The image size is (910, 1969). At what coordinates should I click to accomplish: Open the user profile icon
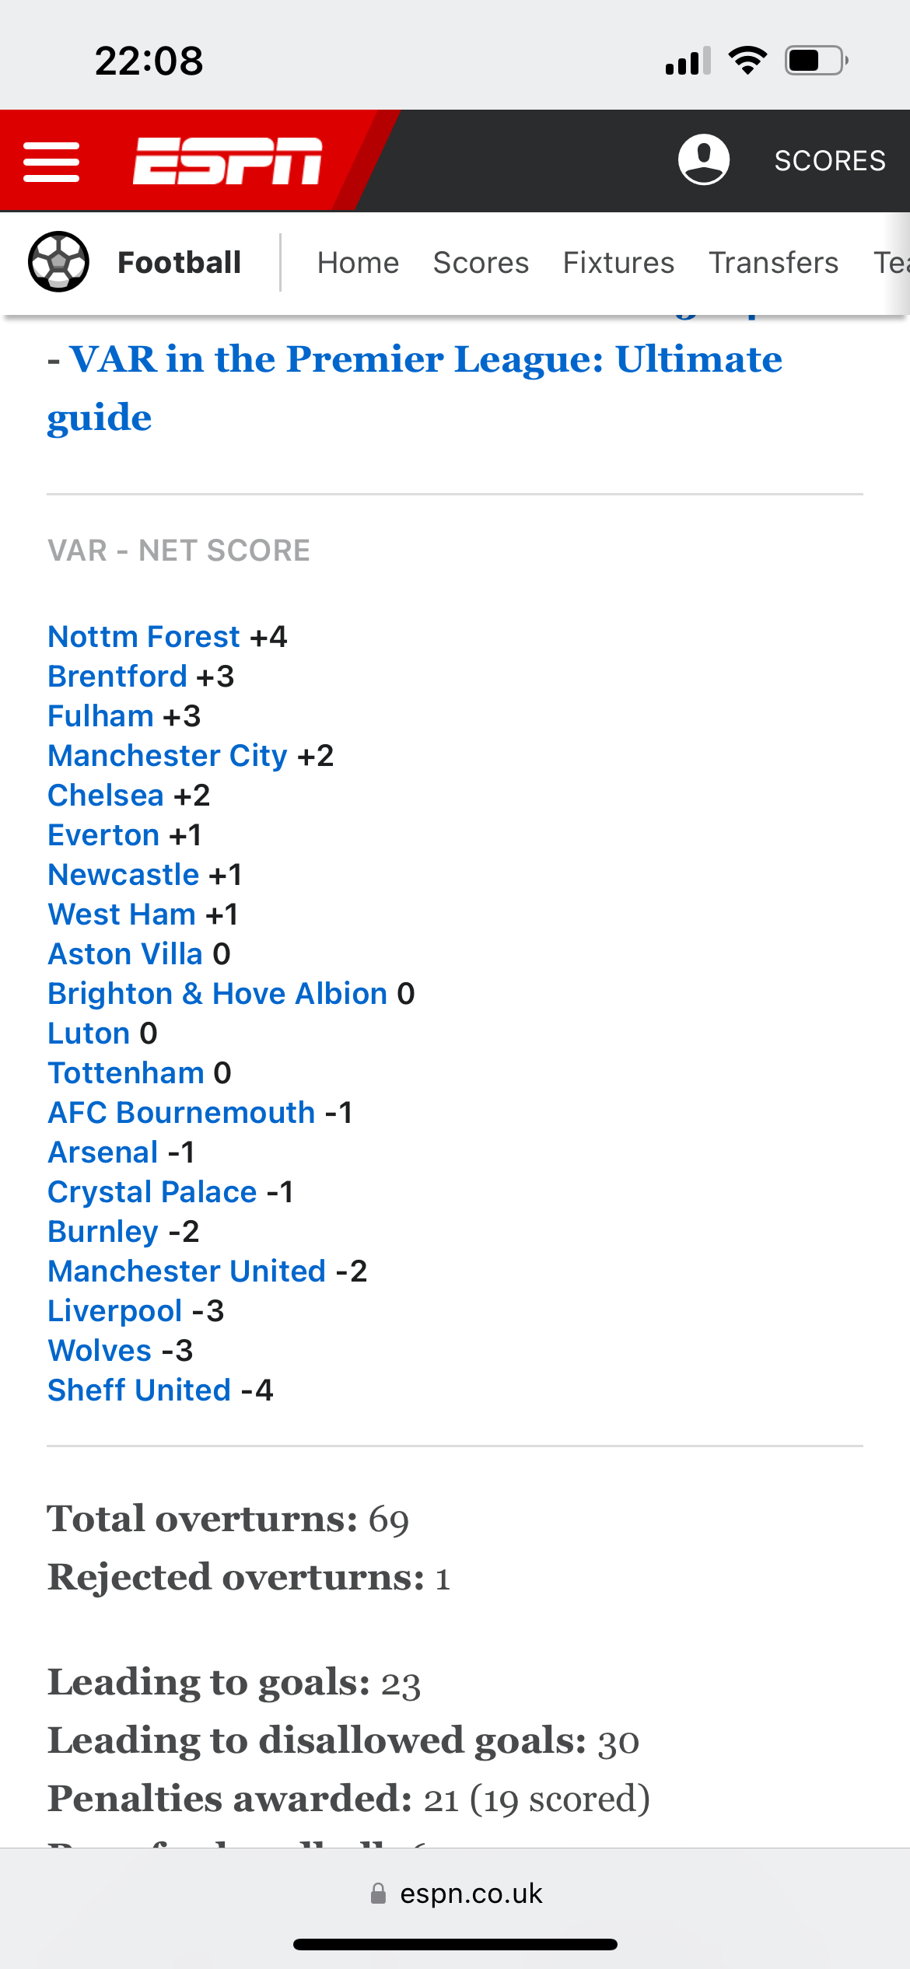pos(704,159)
